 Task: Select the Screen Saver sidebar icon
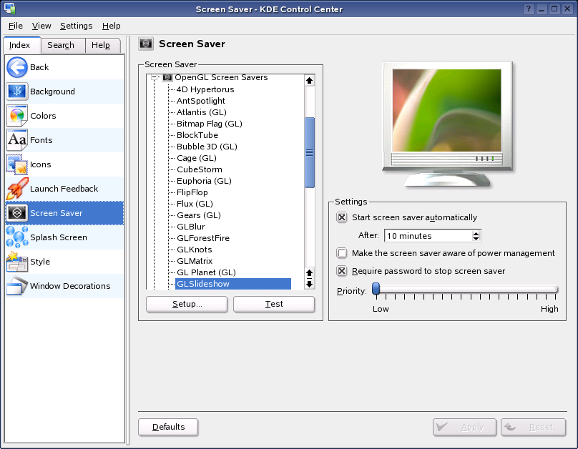[17, 213]
